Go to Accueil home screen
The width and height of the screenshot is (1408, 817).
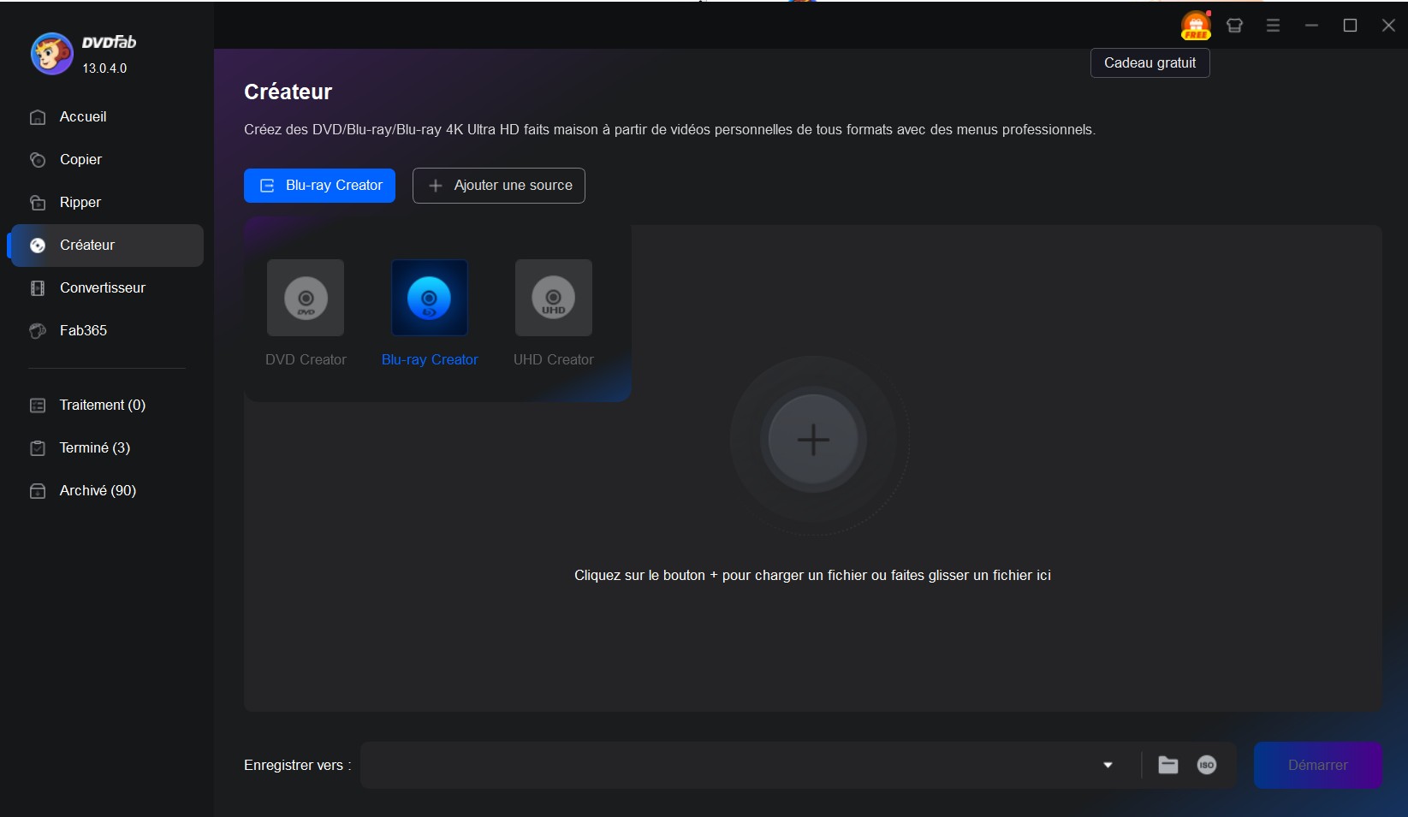82,116
